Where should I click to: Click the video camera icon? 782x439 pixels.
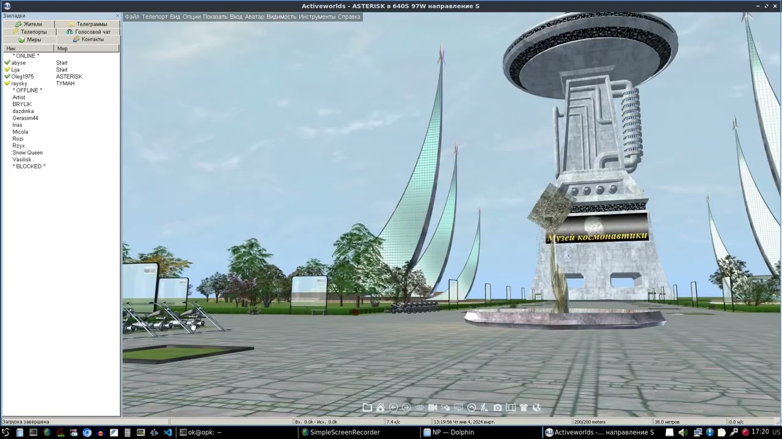[433, 408]
